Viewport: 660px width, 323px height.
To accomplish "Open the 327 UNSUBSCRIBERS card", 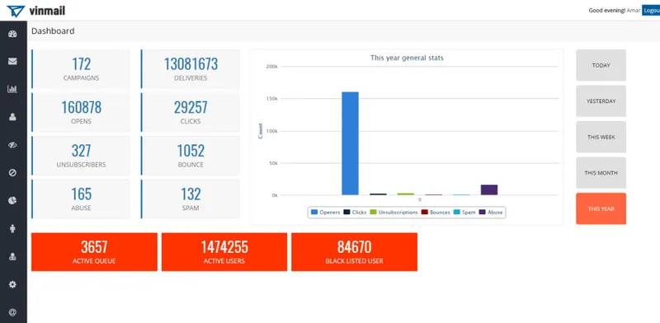I will pyautogui.click(x=81, y=156).
